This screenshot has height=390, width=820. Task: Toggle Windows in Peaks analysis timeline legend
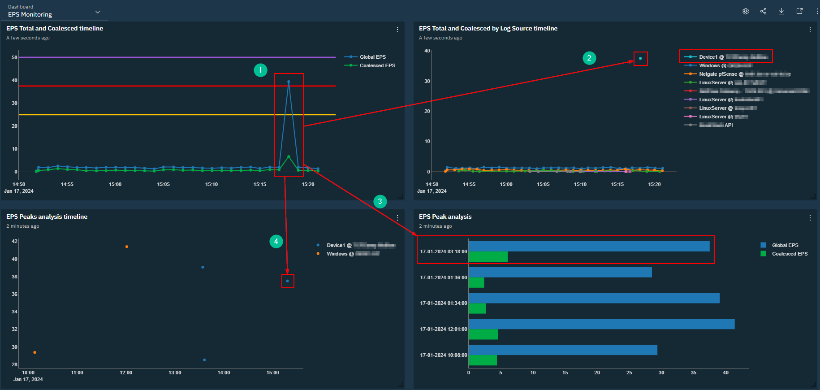tap(348, 254)
